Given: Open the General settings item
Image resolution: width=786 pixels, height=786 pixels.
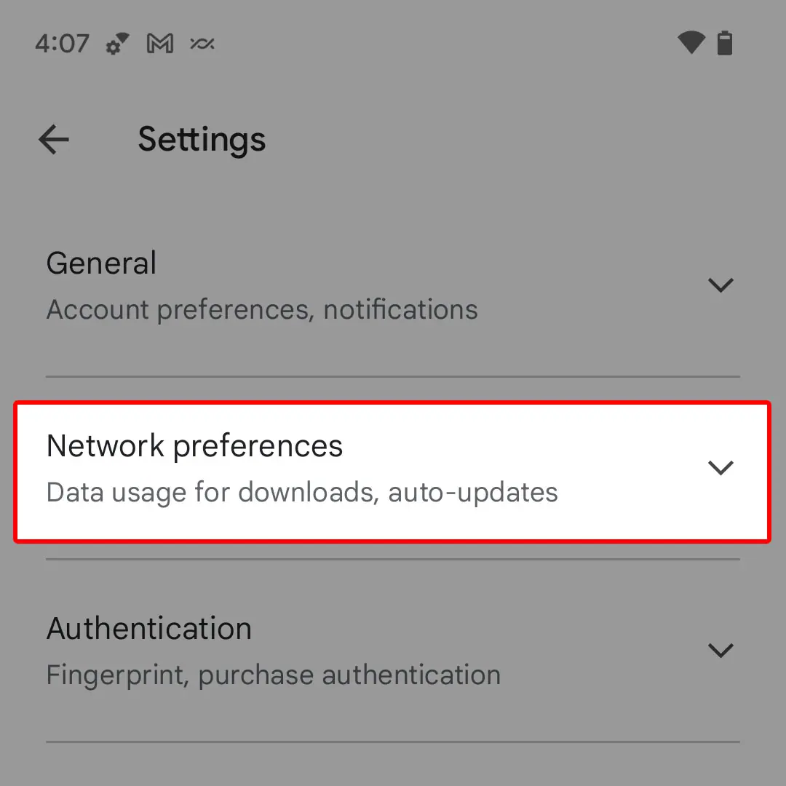Looking at the screenshot, I should click(102, 263).
